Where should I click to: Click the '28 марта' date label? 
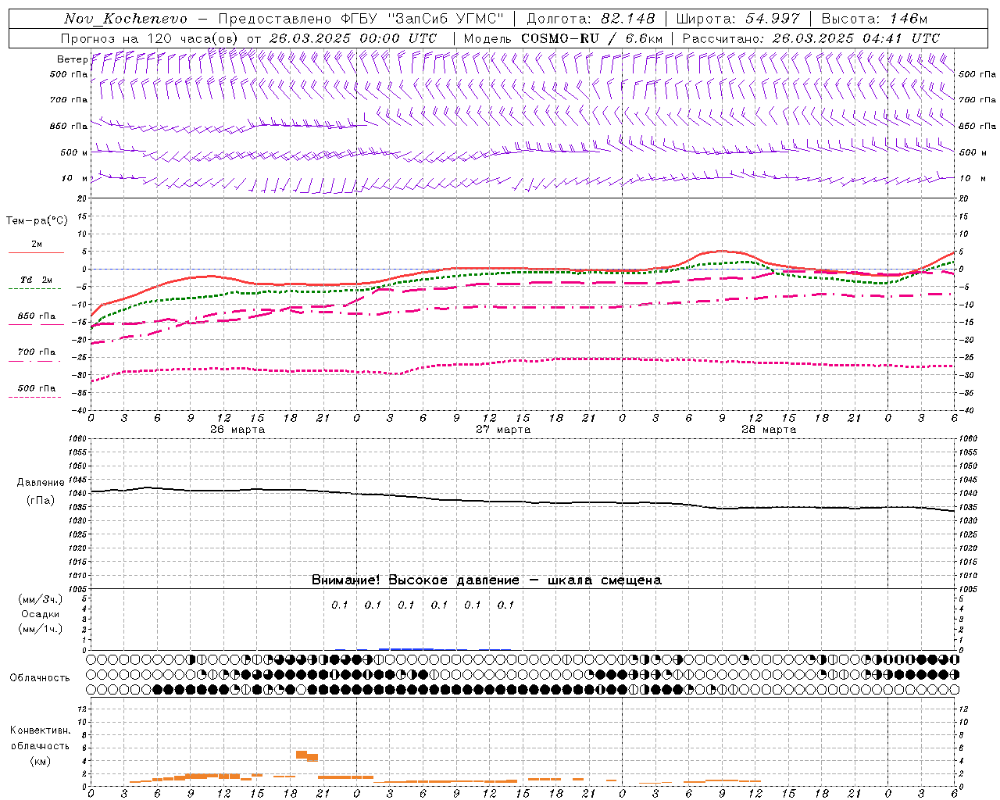pyautogui.click(x=769, y=430)
